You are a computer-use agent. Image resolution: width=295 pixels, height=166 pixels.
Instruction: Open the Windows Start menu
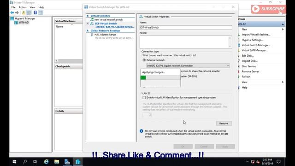click(x=14, y=162)
